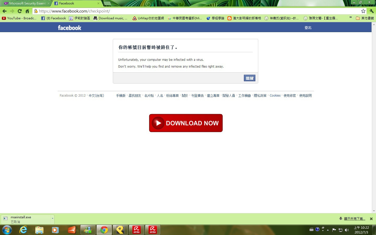Viewport: 376px width, 235px height.
Task: Bookmark this page with the star icon
Action: click(363, 11)
